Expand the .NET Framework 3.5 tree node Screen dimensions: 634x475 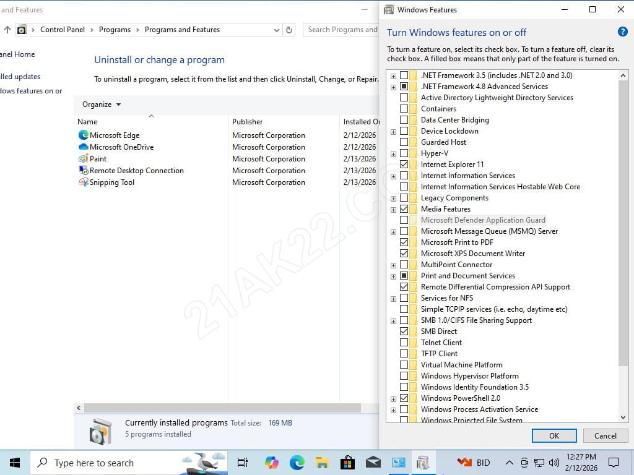393,76
